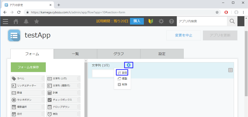Click the testApp application icon
Screen dimensions: 248x117
pos(14,35)
